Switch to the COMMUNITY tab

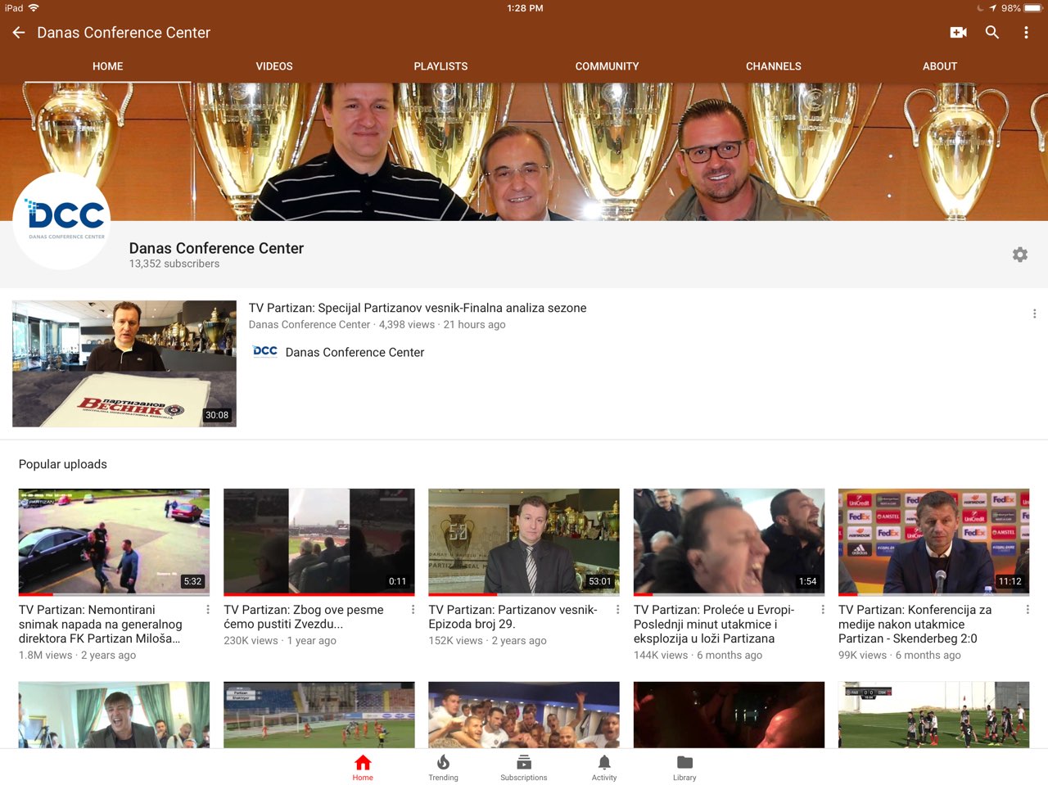point(607,66)
